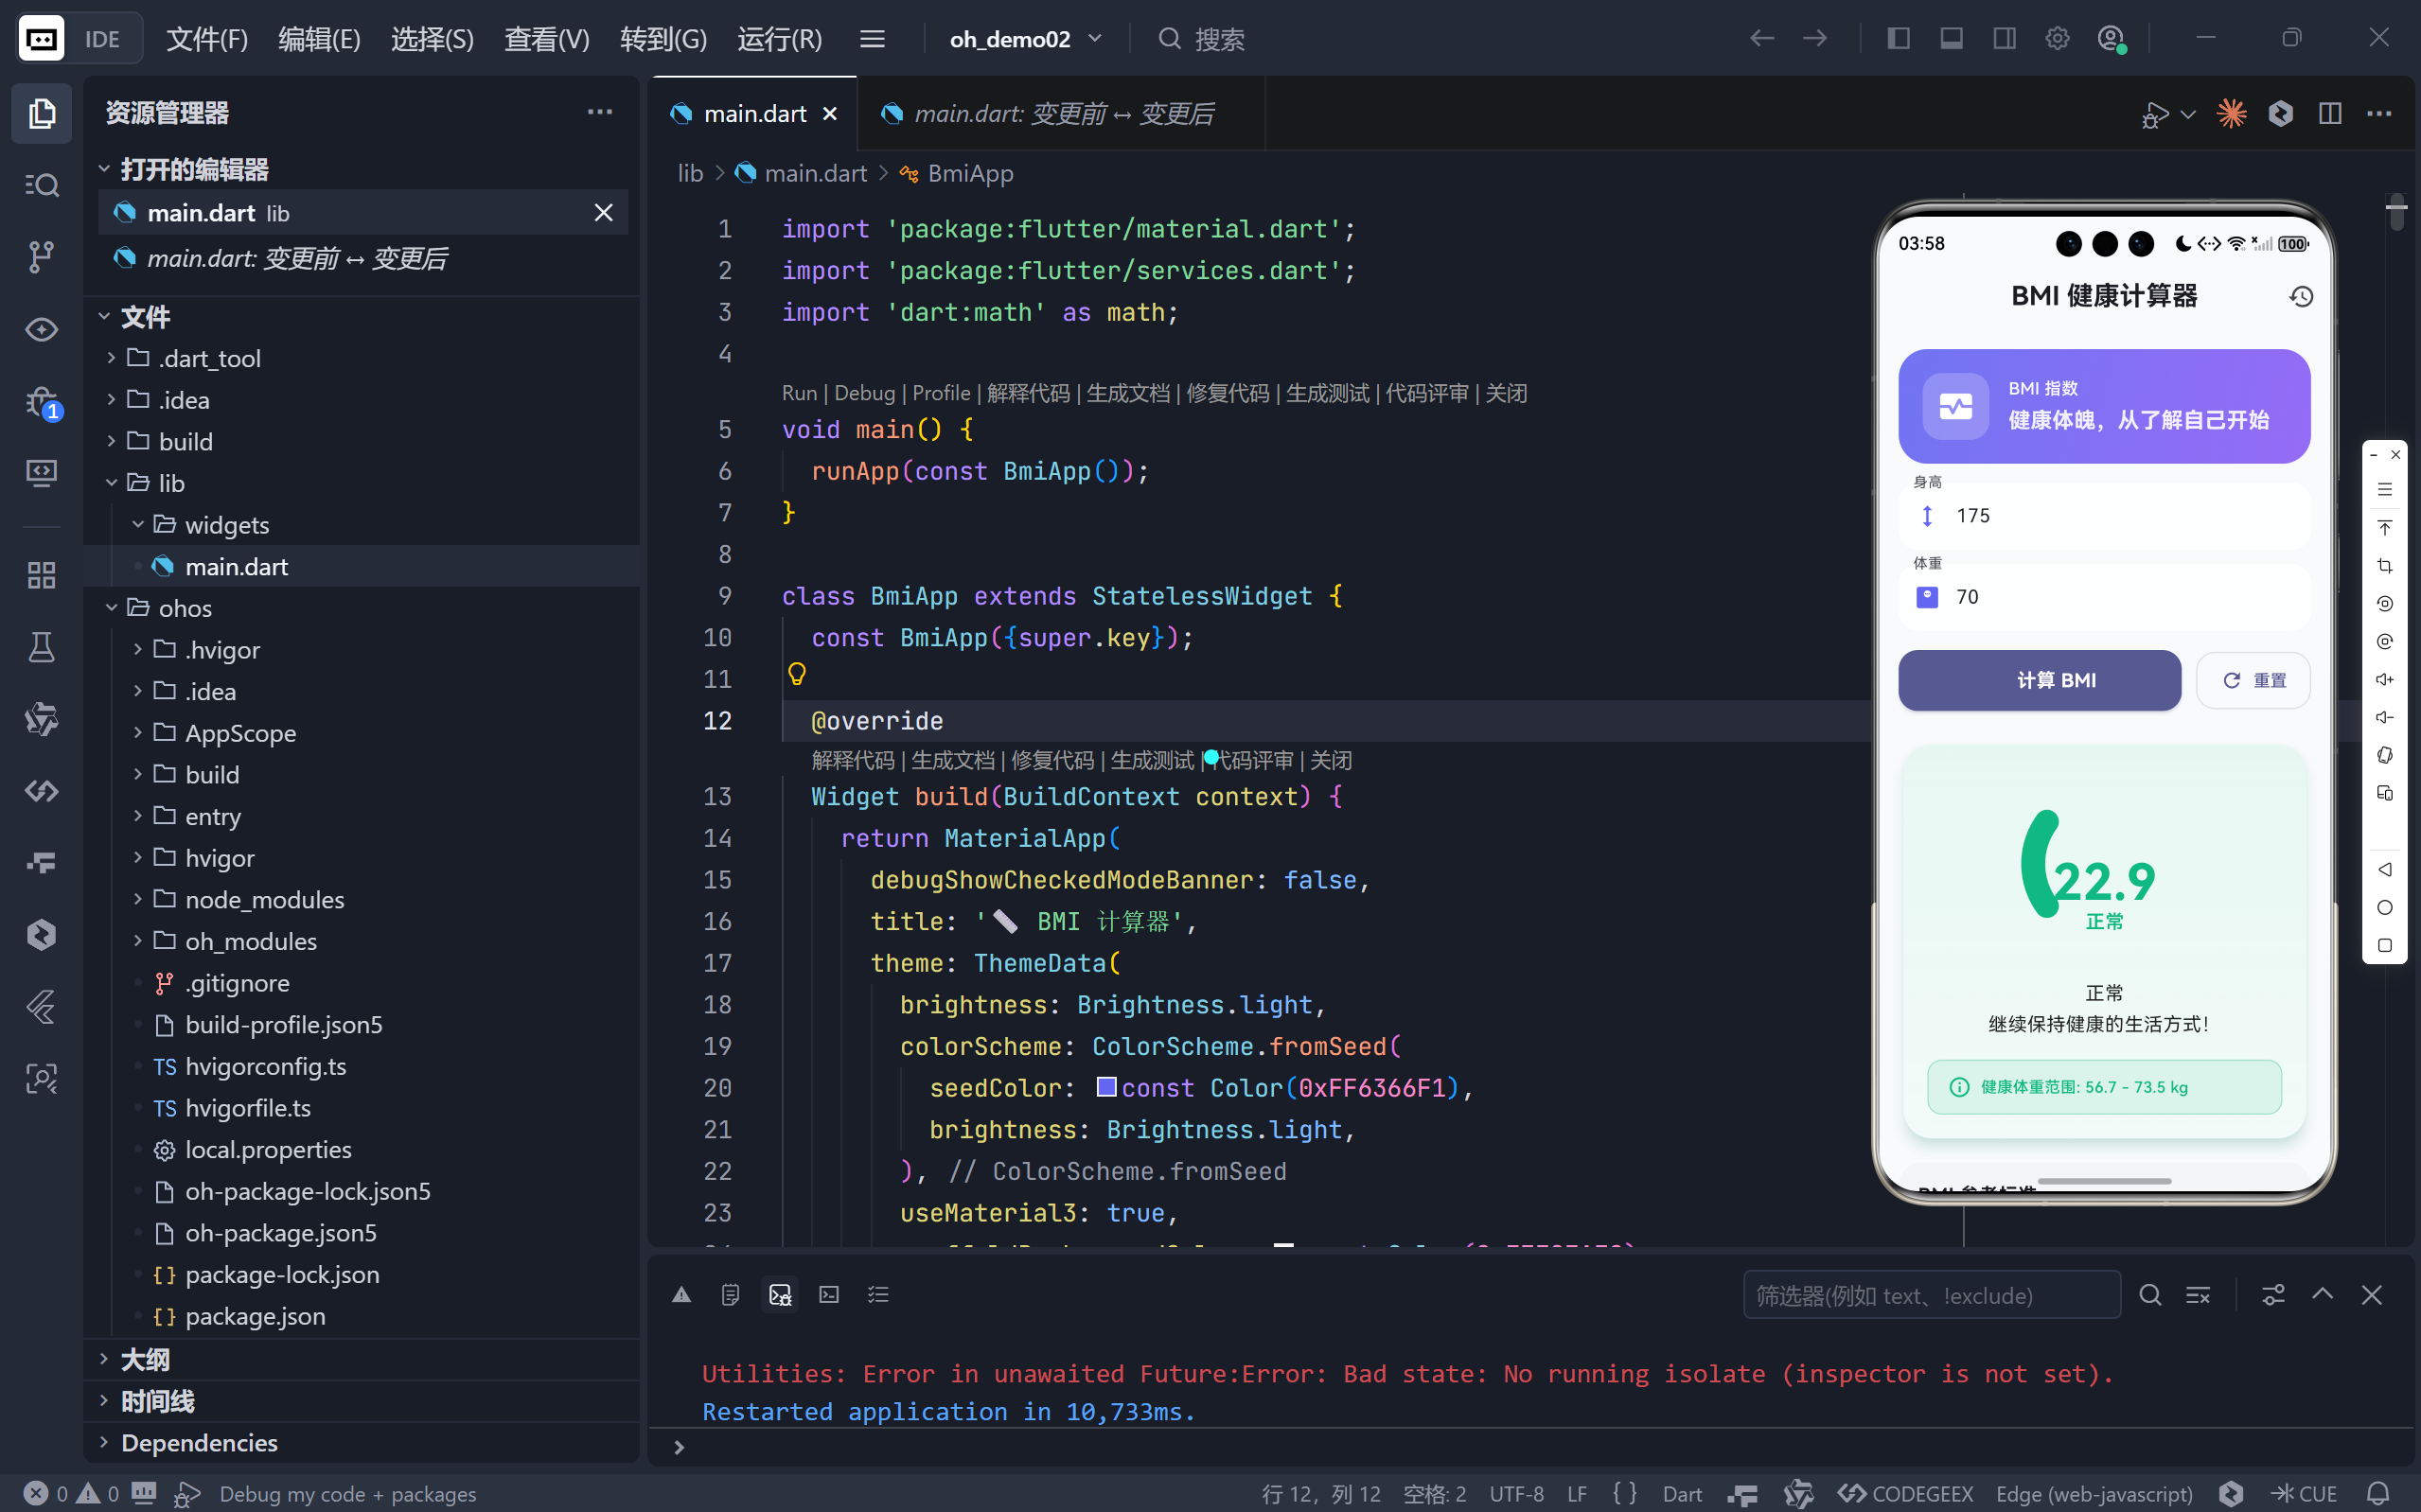Click the Debug code lens above main()
2421x1512 pixels.
click(x=864, y=393)
